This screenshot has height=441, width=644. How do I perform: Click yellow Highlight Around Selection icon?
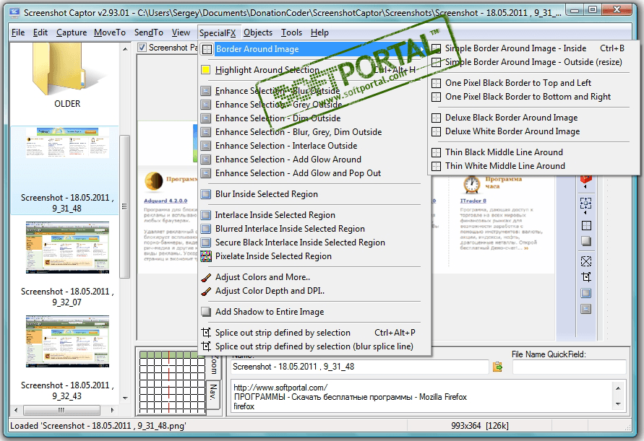pyautogui.click(x=206, y=70)
